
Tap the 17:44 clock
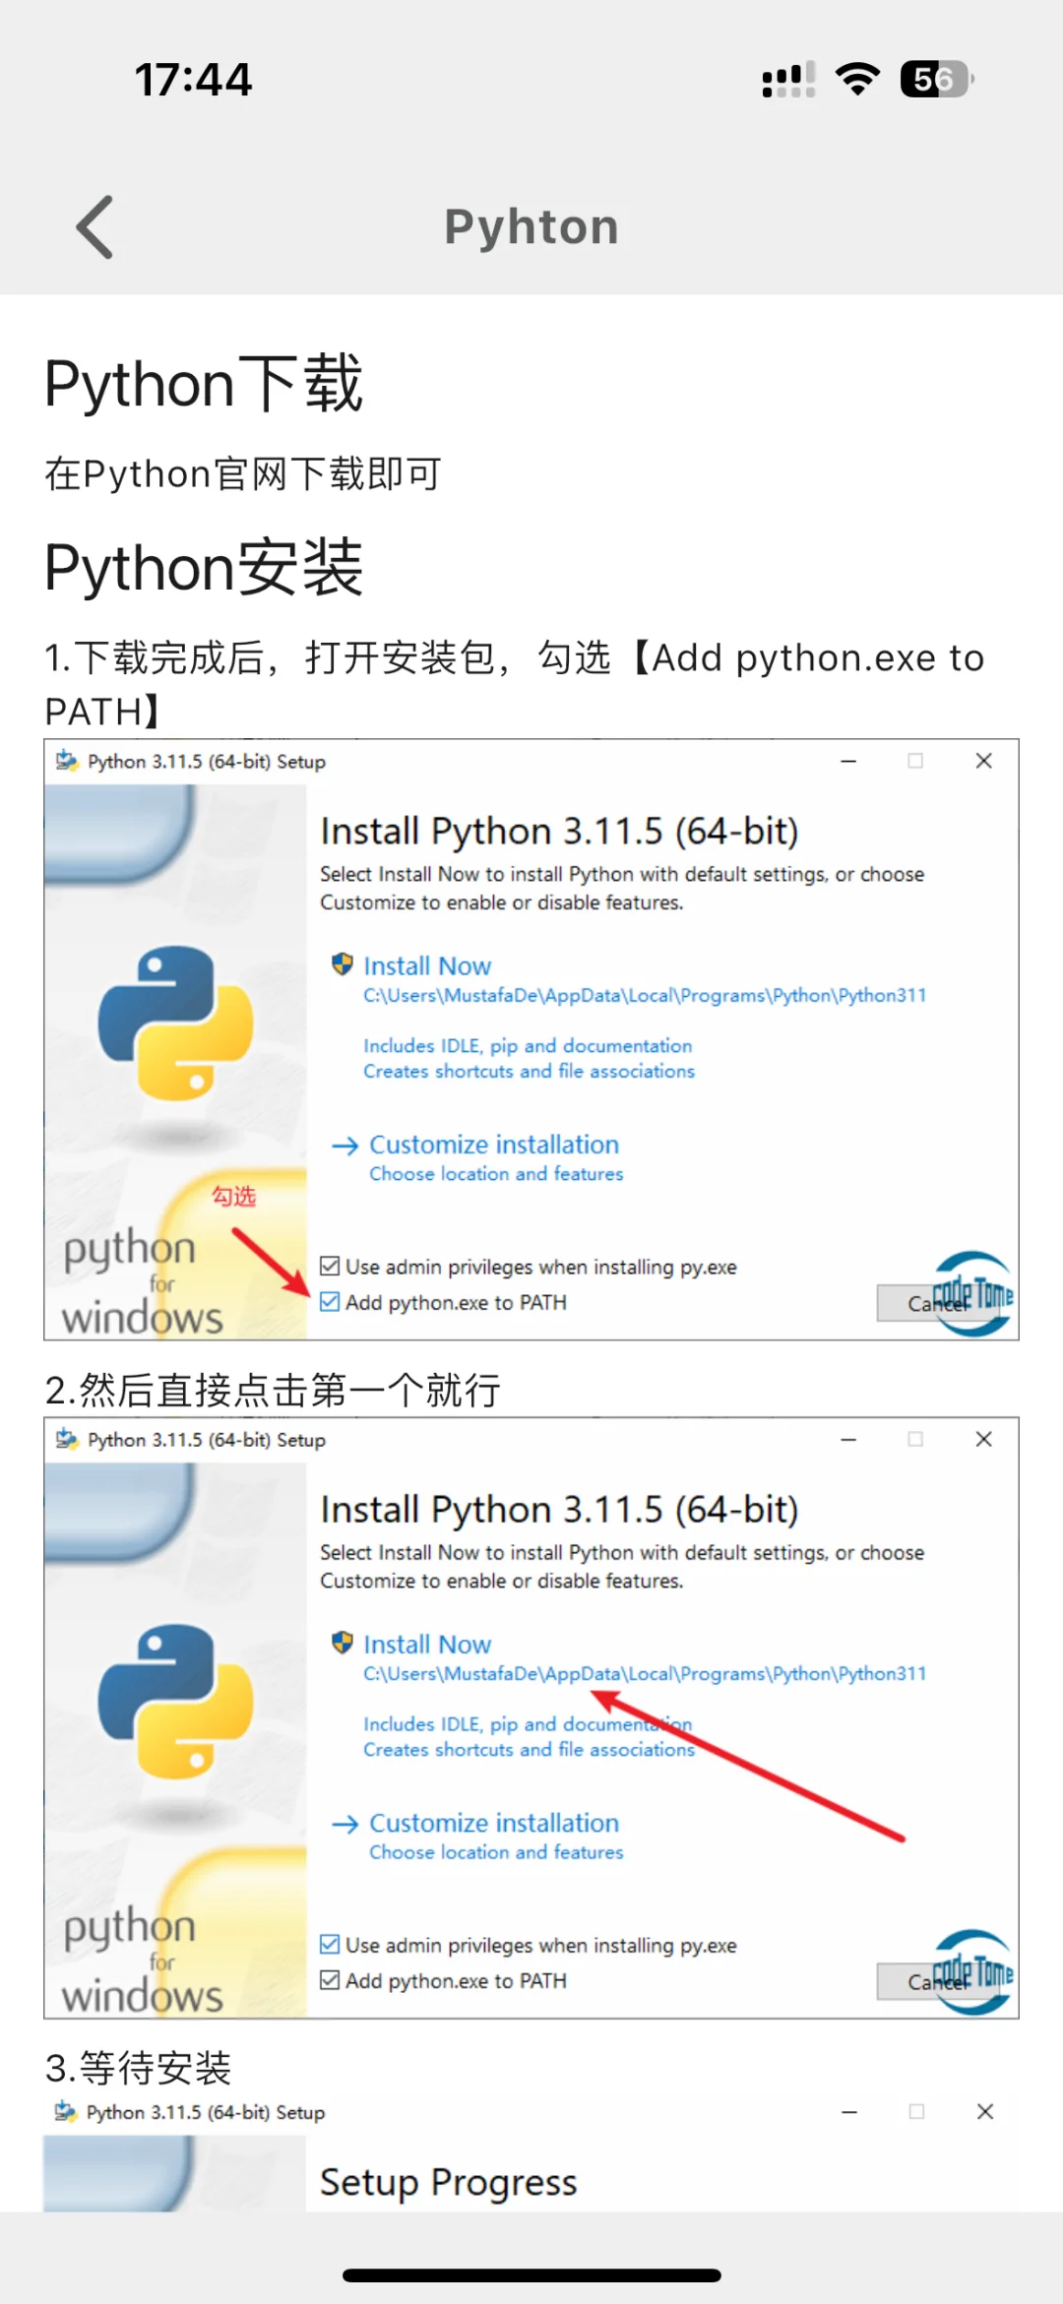click(194, 80)
